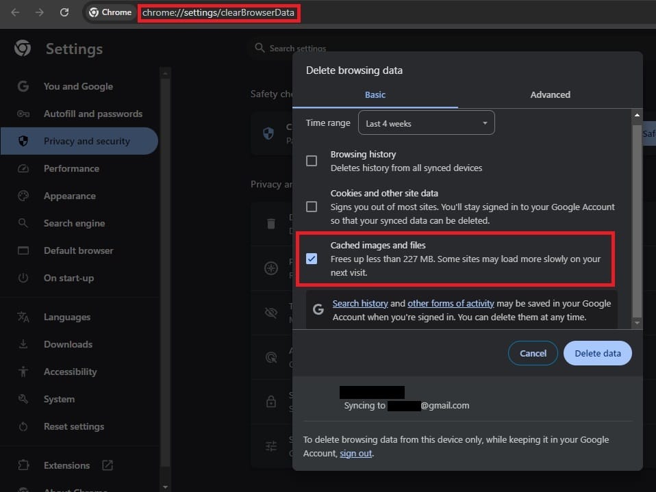Click the Chrome logo beside the Settings title
Viewport: 656px width, 492px height.
pos(23,49)
